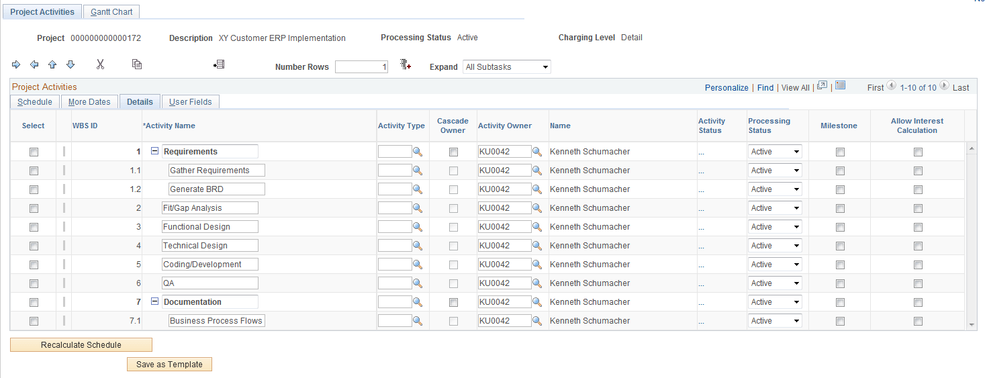The height and width of the screenshot is (378, 985).
Task: Look up Activity Type for QA row
Action: pos(418,283)
